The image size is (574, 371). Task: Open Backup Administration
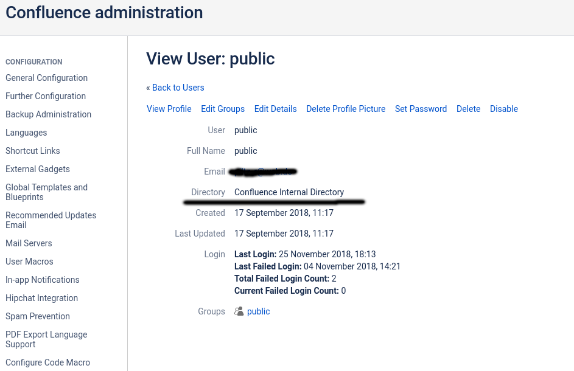[48, 114]
